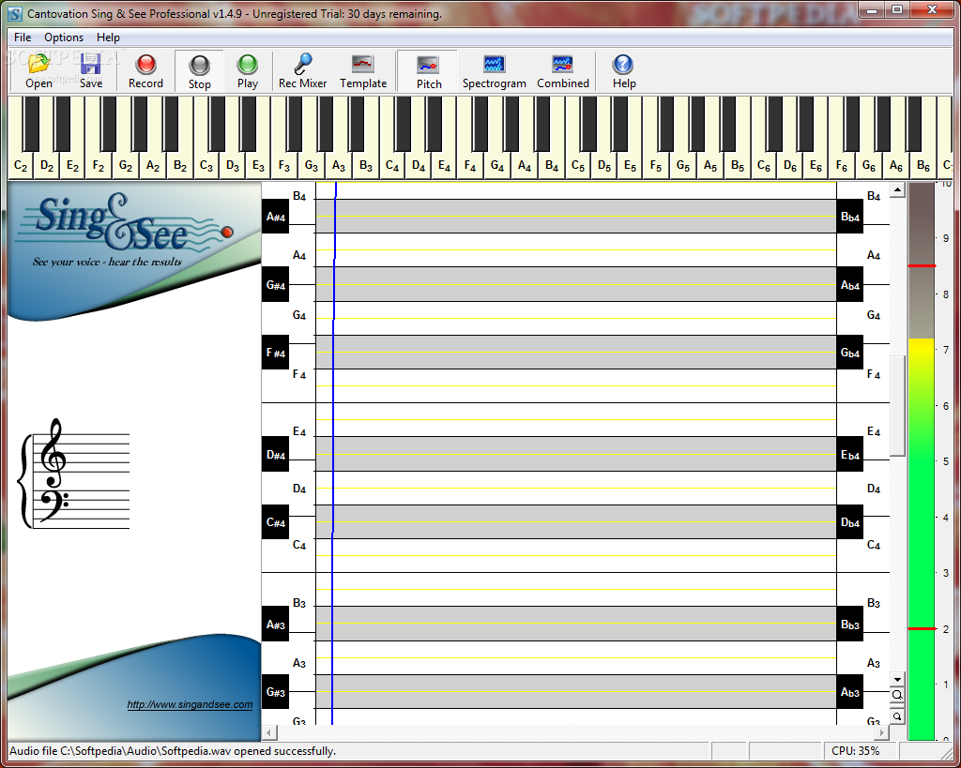Click the Bb3 label on right

pyautogui.click(x=850, y=625)
